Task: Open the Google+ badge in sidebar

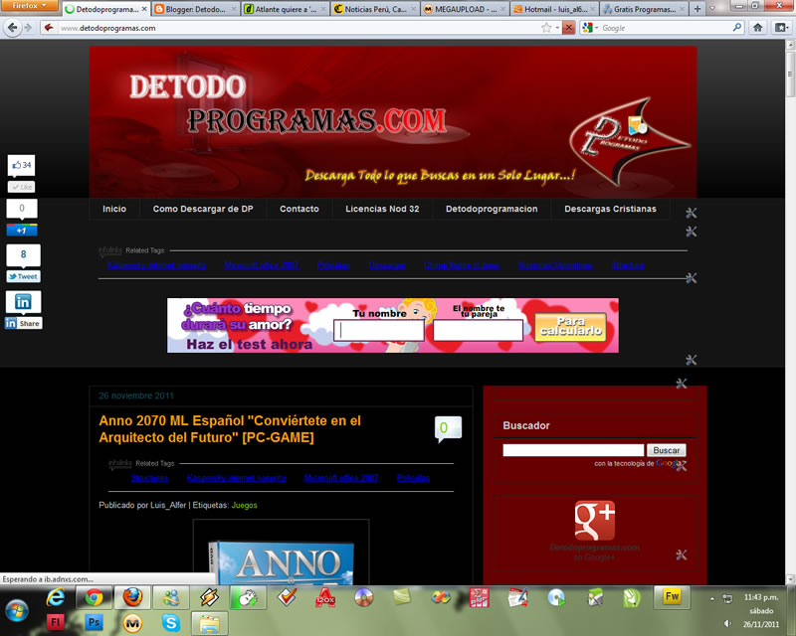Action: pyautogui.click(x=594, y=521)
